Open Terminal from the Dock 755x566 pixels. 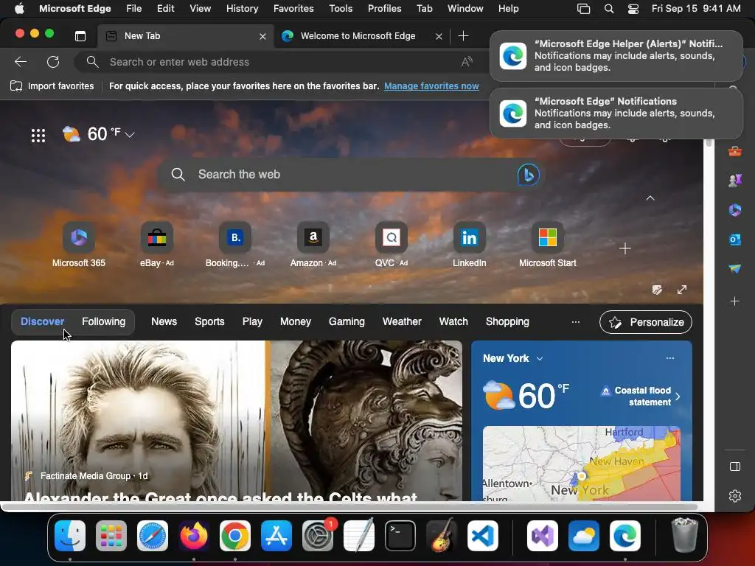[x=400, y=536]
